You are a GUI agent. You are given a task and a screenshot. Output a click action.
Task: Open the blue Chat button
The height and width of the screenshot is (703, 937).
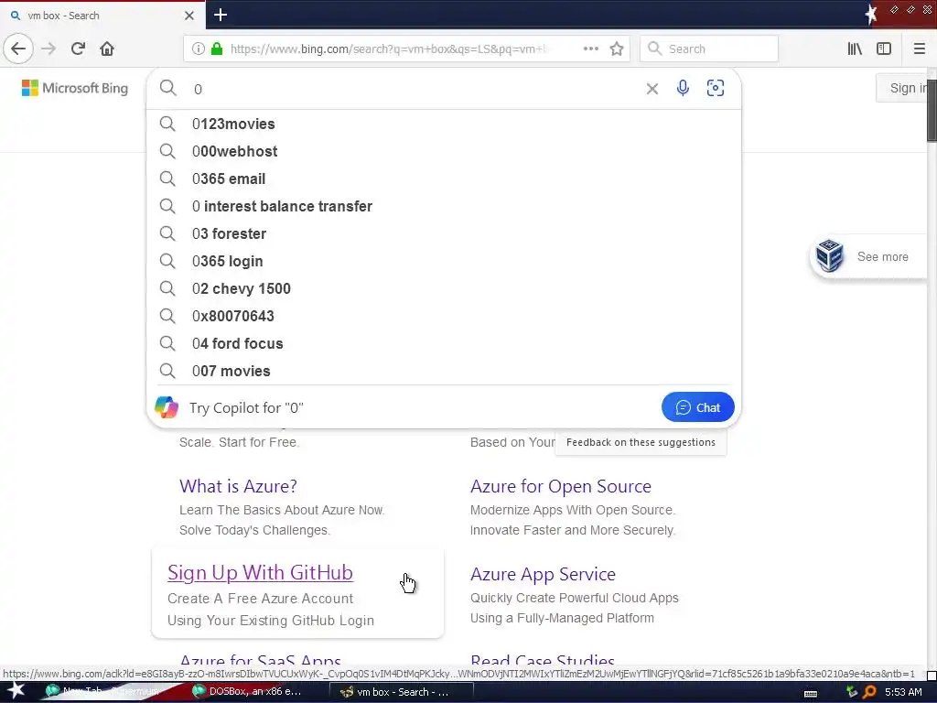(697, 407)
